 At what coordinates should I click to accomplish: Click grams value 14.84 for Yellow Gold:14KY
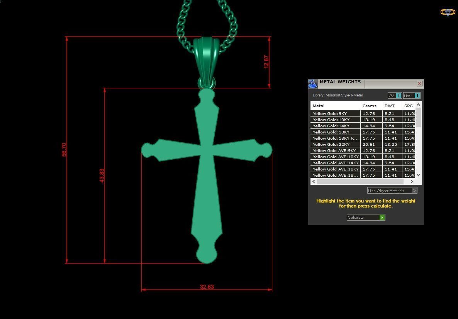pyautogui.click(x=369, y=126)
